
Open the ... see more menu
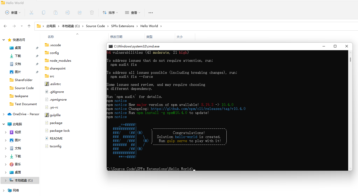click(150, 12)
